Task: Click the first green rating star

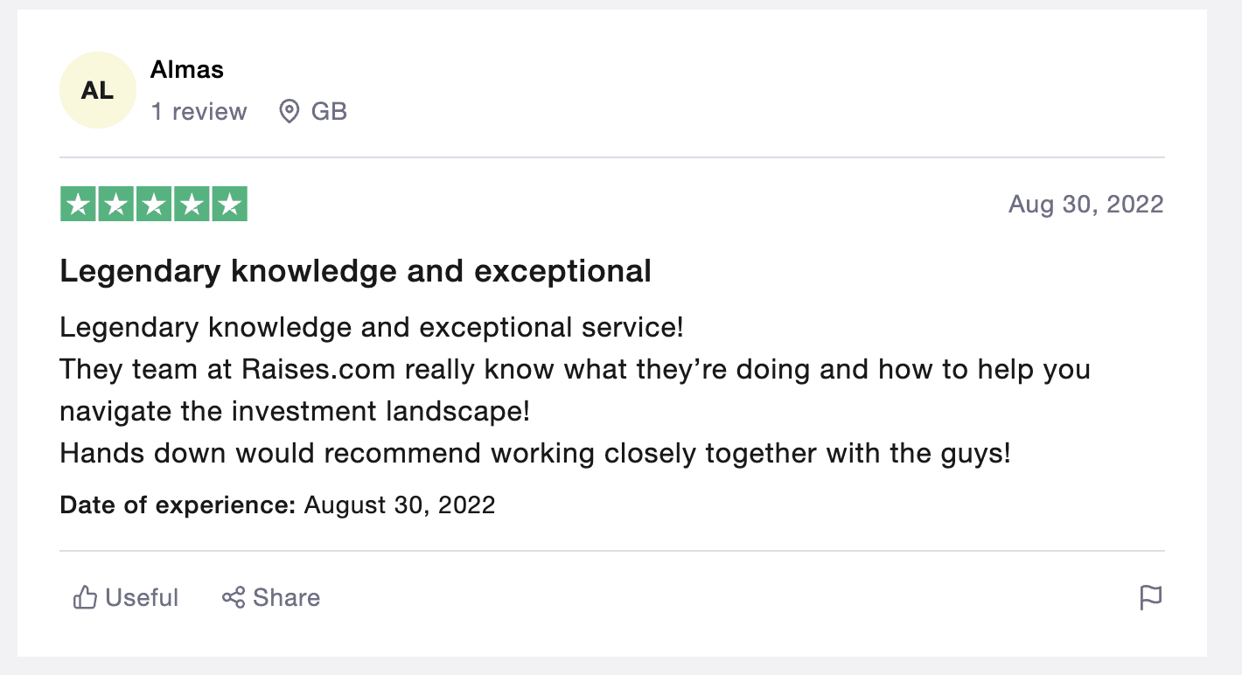Action: click(x=78, y=205)
